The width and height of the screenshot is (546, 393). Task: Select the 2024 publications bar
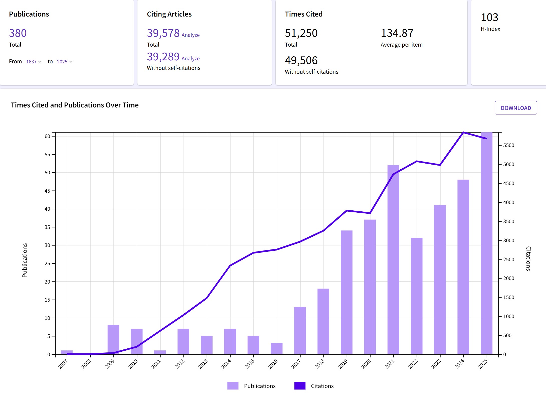463,267
